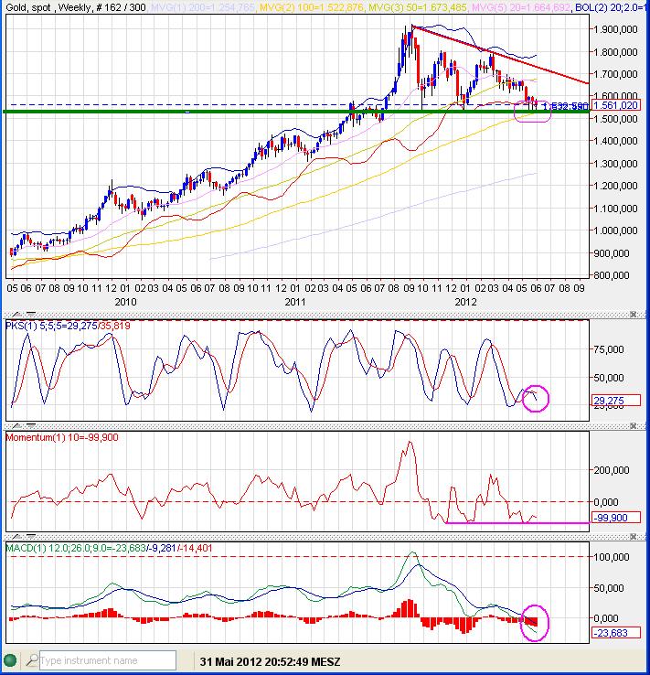Select the BOL(2) Bollinger label
Screen dimensions: 650x675
(x=612, y=7)
